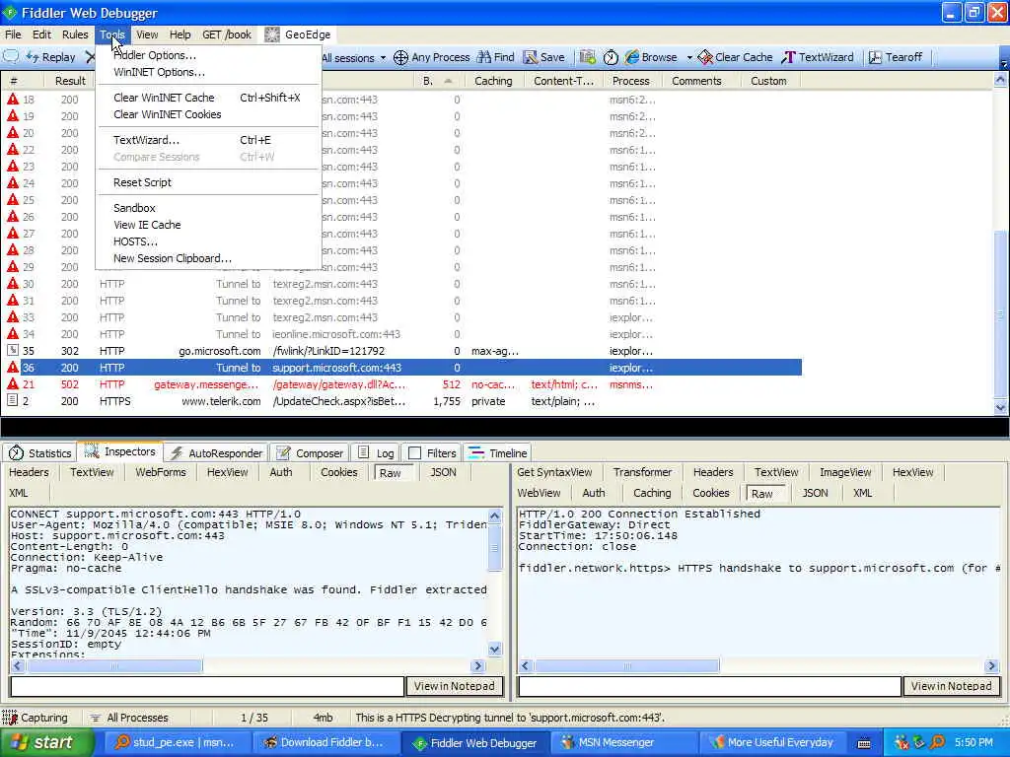Click the GeoEdge menu icon
The width and height of the screenshot is (1010, 757).
[272, 34]
